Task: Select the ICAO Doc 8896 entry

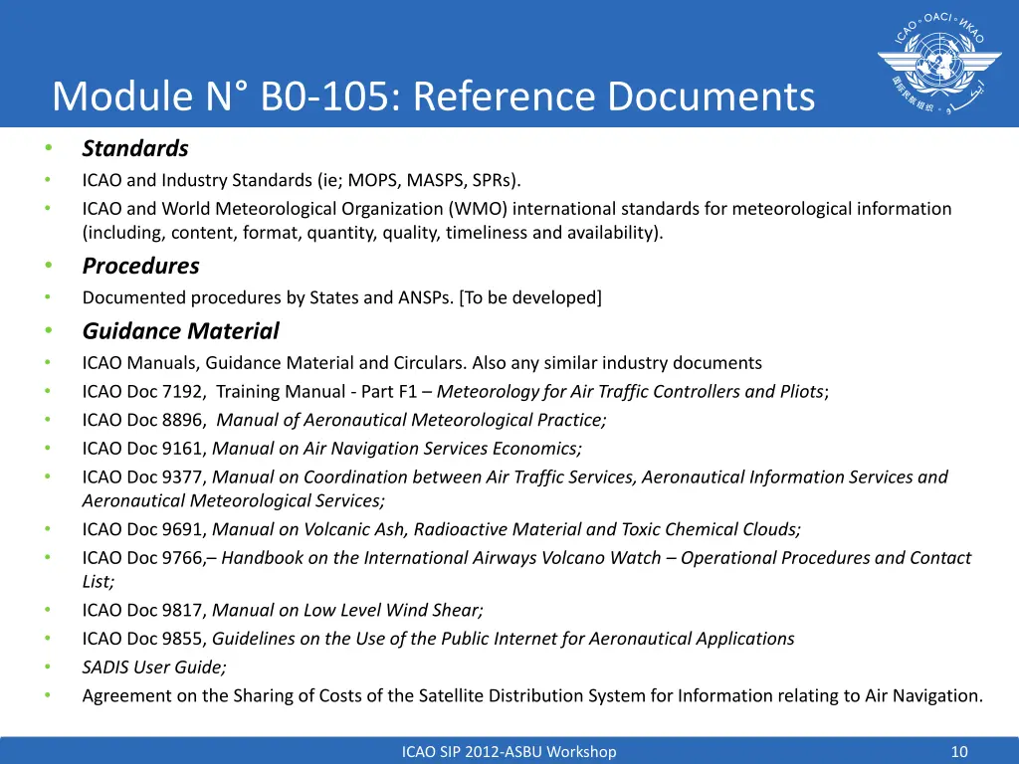Action: click(x=344, y=420)
